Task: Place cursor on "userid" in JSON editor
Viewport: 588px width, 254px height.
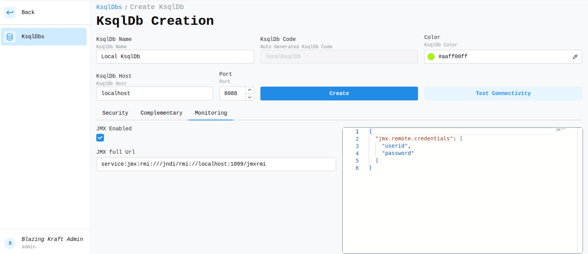Action: pyautogui.click(x=395, y=146)
